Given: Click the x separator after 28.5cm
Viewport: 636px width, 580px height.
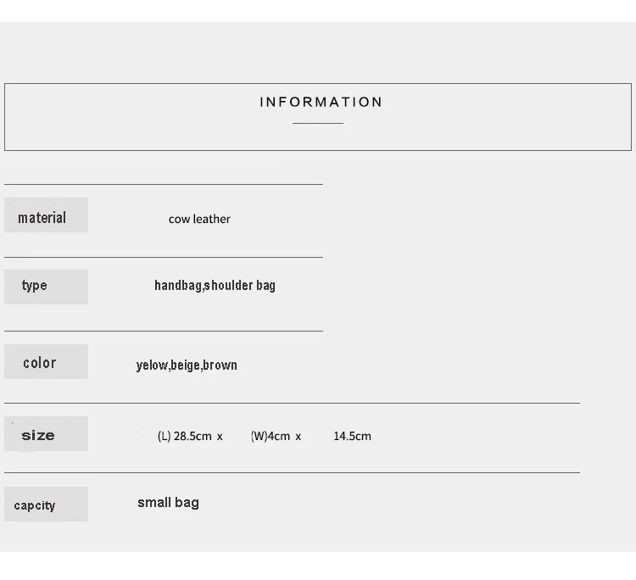Looking at the screenshot, I should point(220,437).
